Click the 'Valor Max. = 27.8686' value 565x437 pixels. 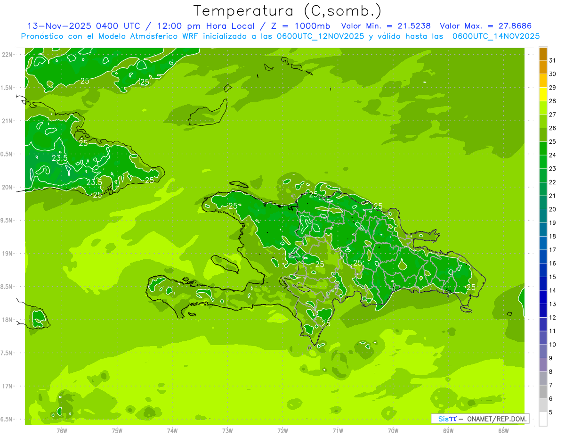[485, 26]
